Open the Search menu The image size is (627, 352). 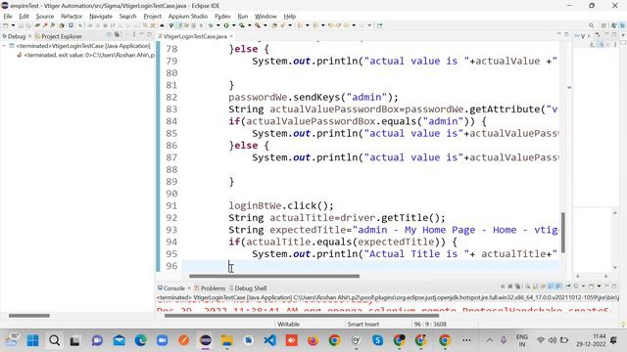tap(128, 17)
